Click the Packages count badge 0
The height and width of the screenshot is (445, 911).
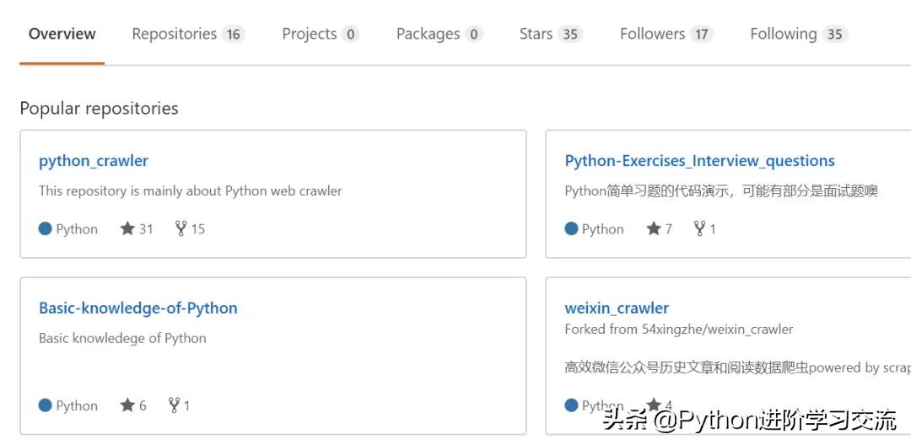coord(473,35)
